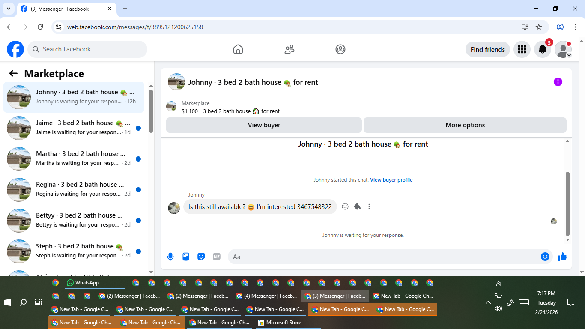Open Microsoft Store from the taskbar
This screenshot has height=329, width=585.
[288, 323]
